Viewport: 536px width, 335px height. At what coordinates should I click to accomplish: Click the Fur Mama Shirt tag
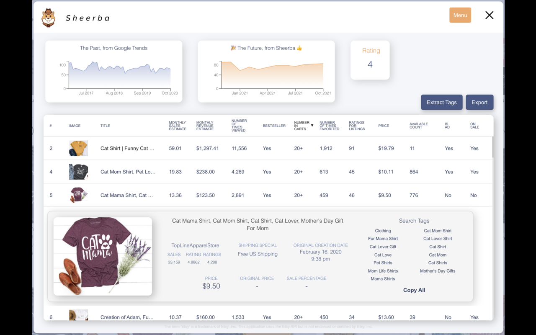pyautogui.click(x=383, y=239)
